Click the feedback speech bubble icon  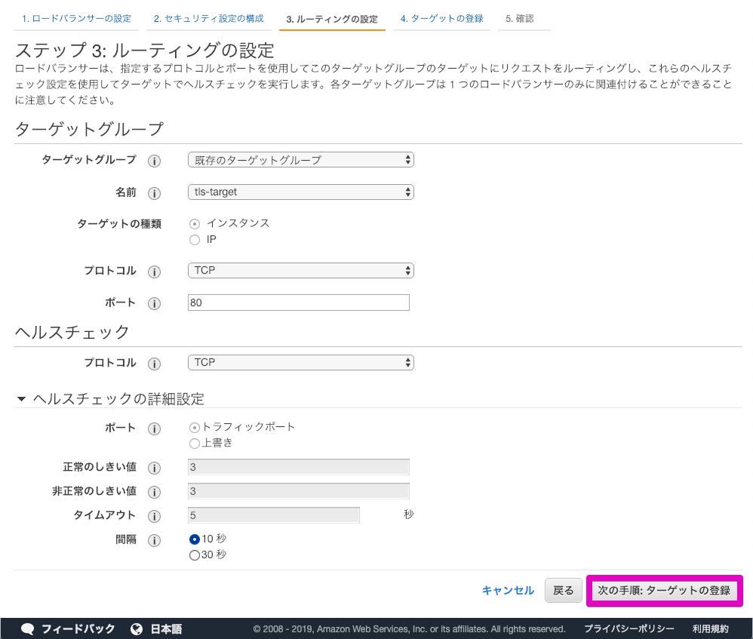pos(28,628)
